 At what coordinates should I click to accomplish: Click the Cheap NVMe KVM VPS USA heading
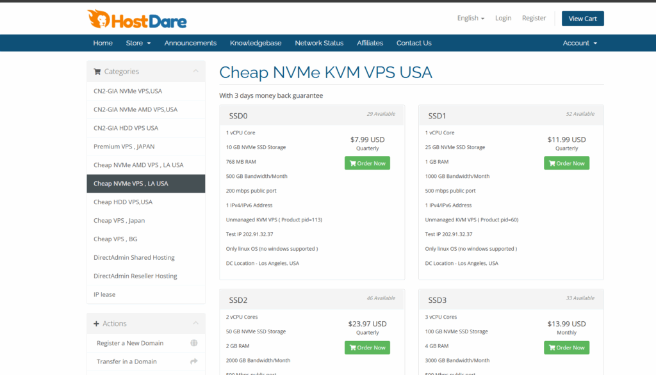tap(325, 72)
